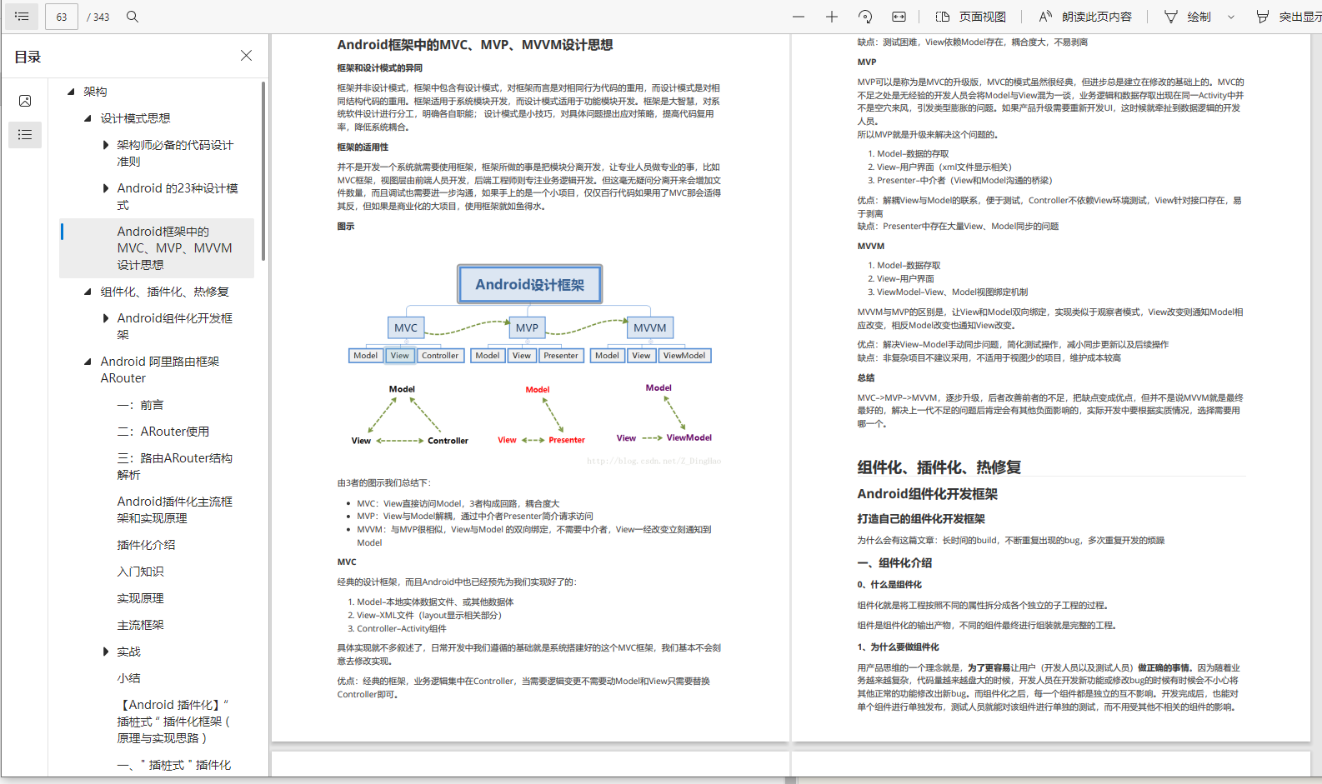Viewport: 1322px width, 784px height.
Task: Expand the 实战 tree node
Action: pos(106,652)
